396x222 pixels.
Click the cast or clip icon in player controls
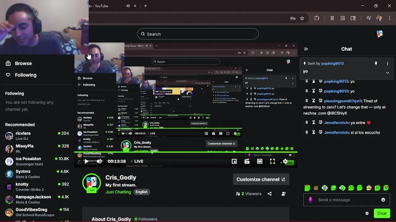(247, 161)
